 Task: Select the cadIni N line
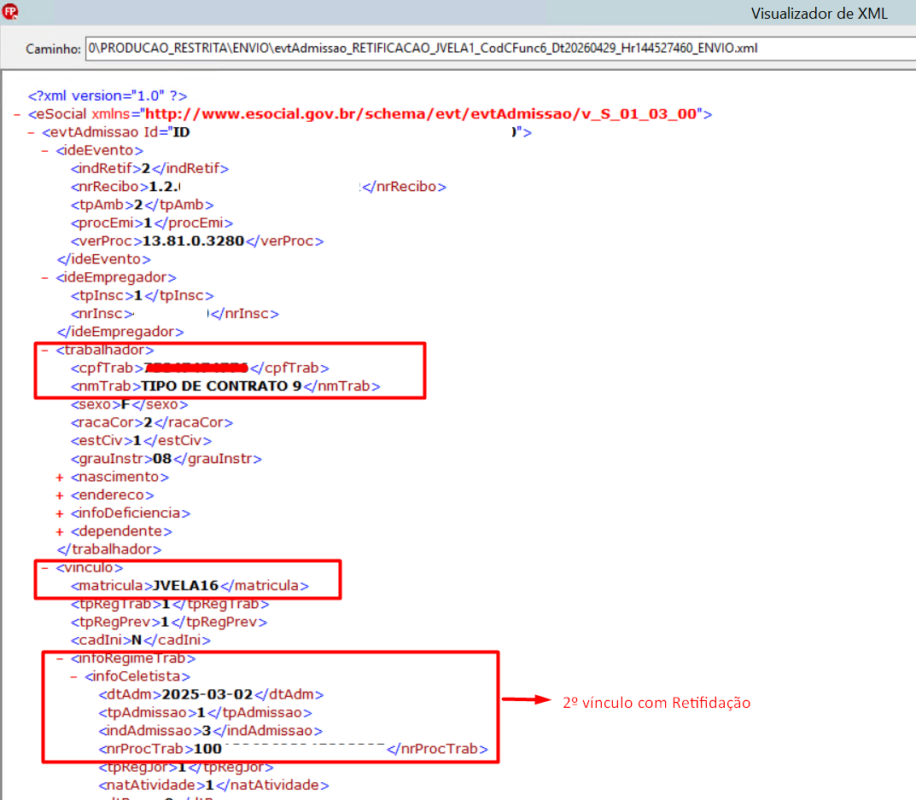point(141,641)
